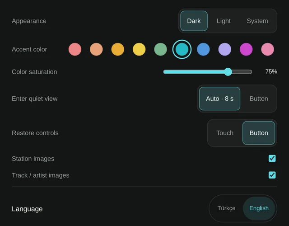
Task: Uncheck Track / artist images checkbox
Action: click(272, 175)
